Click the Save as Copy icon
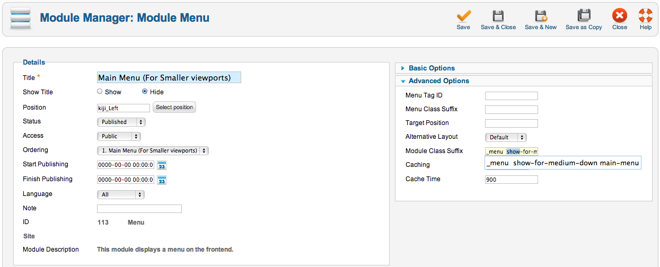 [584, 15]
